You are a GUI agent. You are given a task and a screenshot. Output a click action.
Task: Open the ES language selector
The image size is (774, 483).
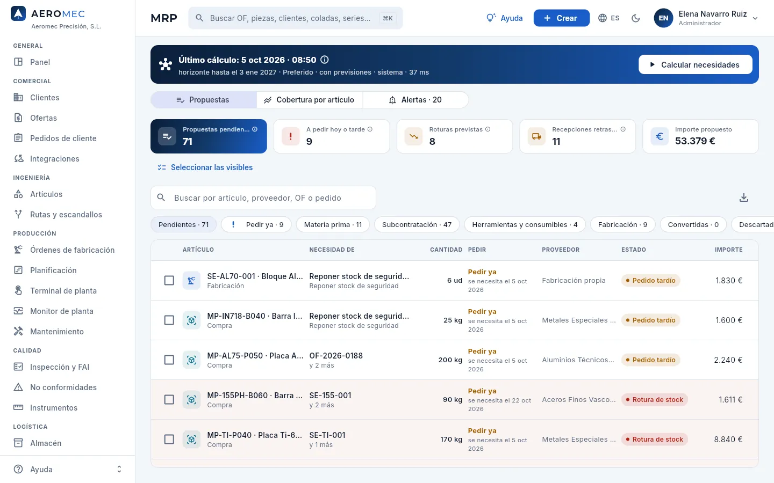click(x=609, y=18)
